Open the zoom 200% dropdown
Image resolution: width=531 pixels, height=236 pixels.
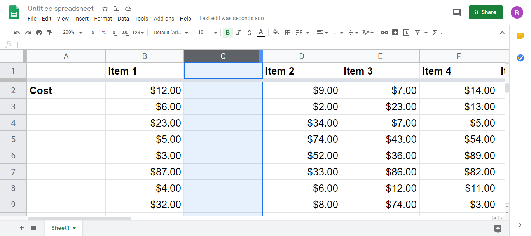[72, 33]
